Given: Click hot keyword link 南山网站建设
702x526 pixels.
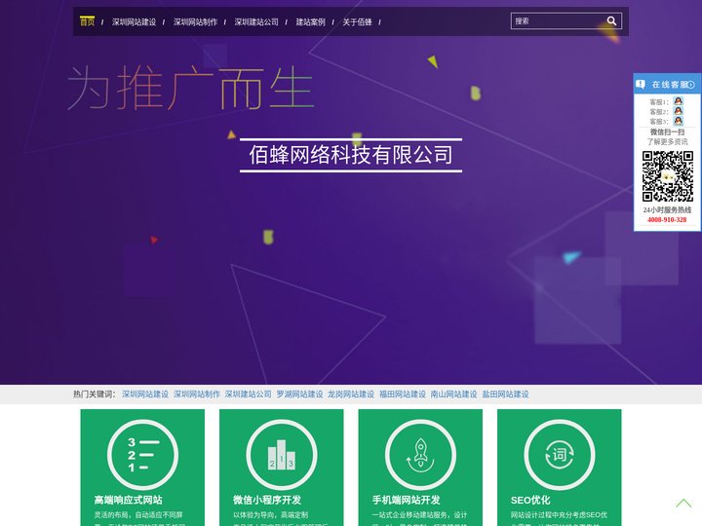Looking at the screenshot, I should tap(454, 394).
